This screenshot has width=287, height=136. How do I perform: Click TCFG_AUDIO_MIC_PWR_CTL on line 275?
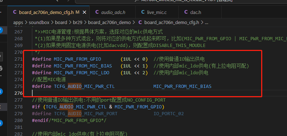[84, 86]
